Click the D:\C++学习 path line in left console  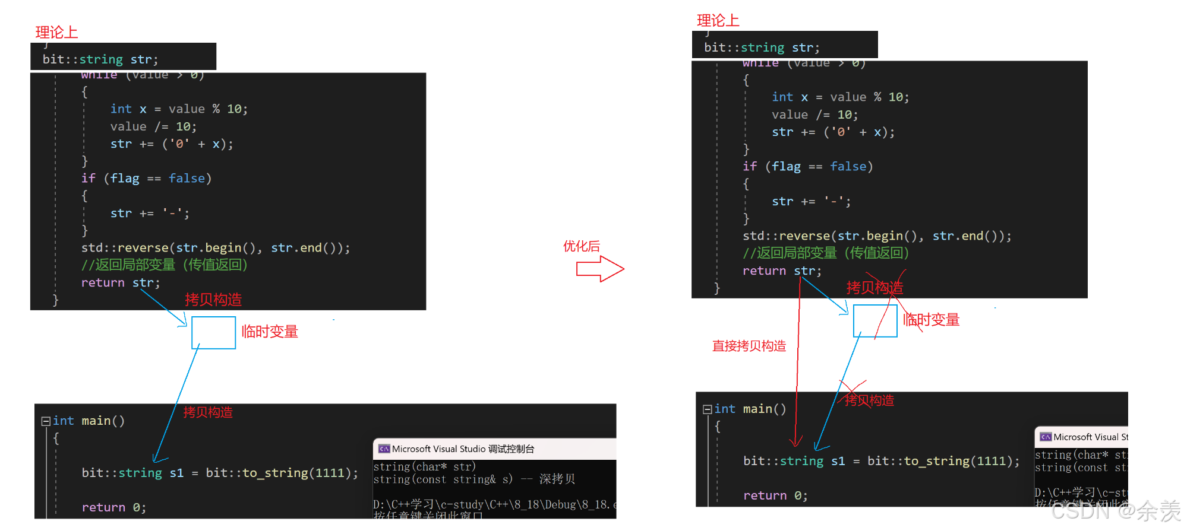(x=494, y=505)
